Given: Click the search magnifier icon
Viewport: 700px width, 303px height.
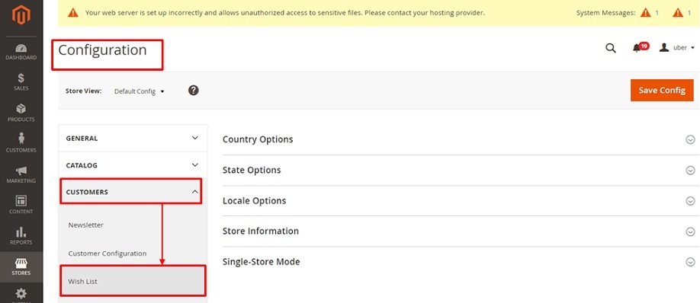Looking at the screenshot, I should click(610, 48).
